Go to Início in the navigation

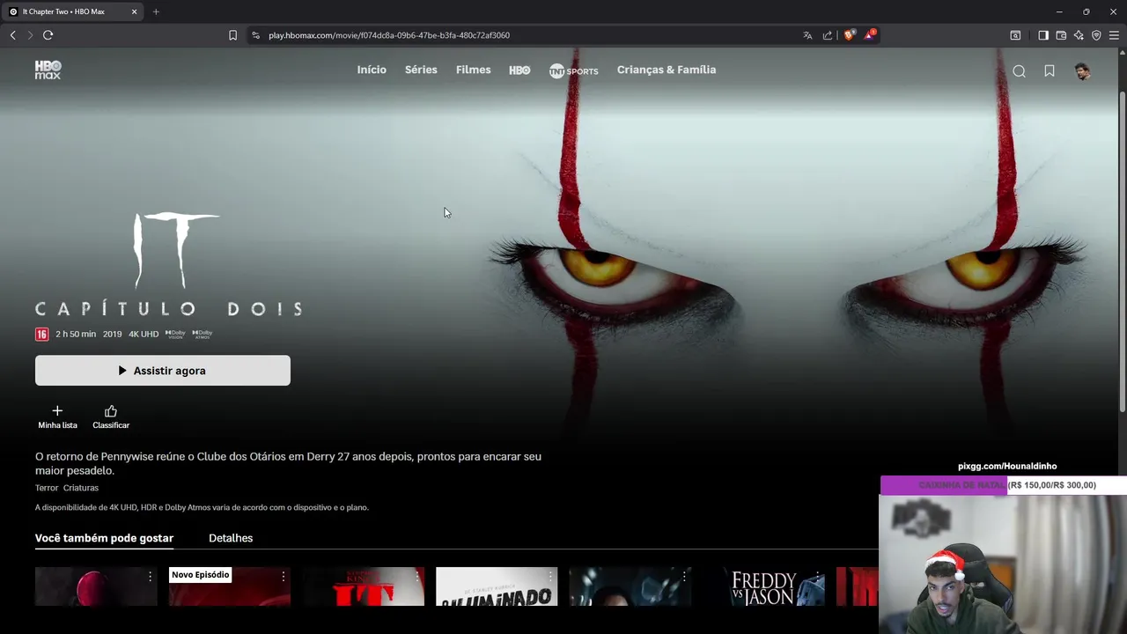pos(372,70)
